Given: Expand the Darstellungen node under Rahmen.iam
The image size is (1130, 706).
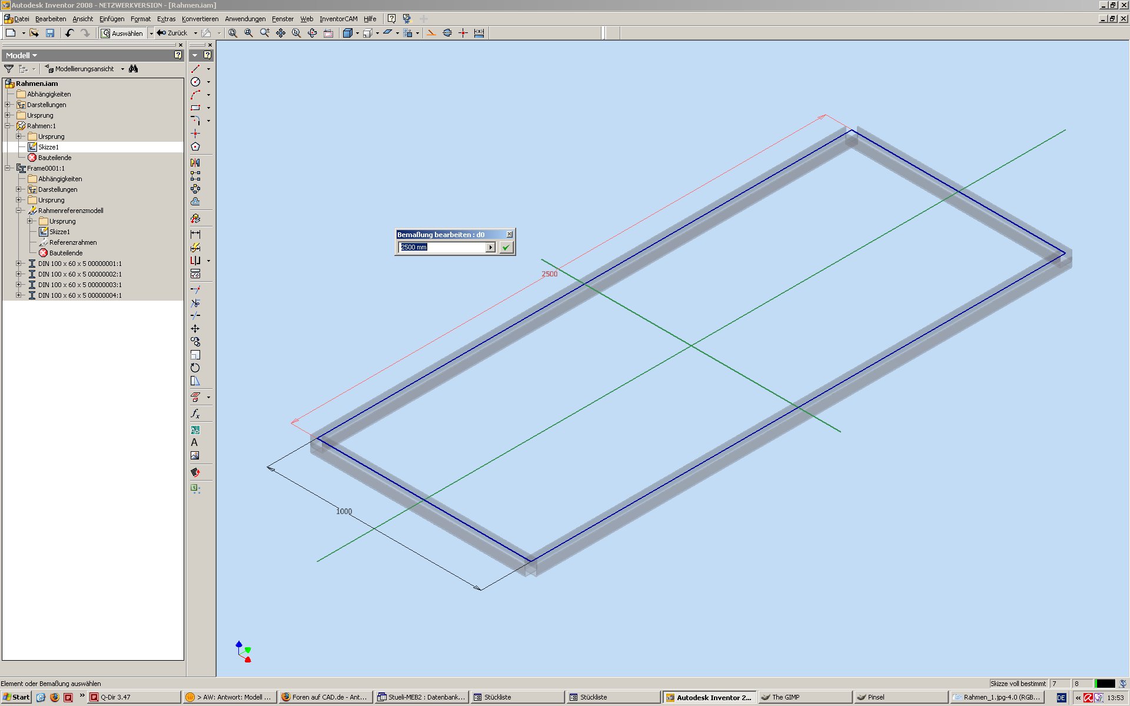Looking at the screenshot, I should pyautogui.click(x=8, y=105).
